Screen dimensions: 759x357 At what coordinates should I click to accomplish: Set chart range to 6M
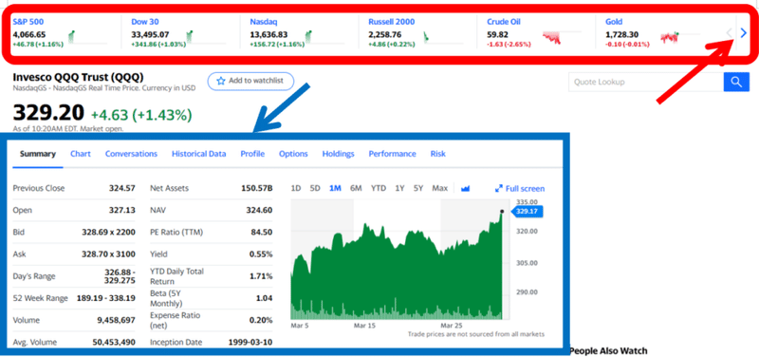click(356, 188)
